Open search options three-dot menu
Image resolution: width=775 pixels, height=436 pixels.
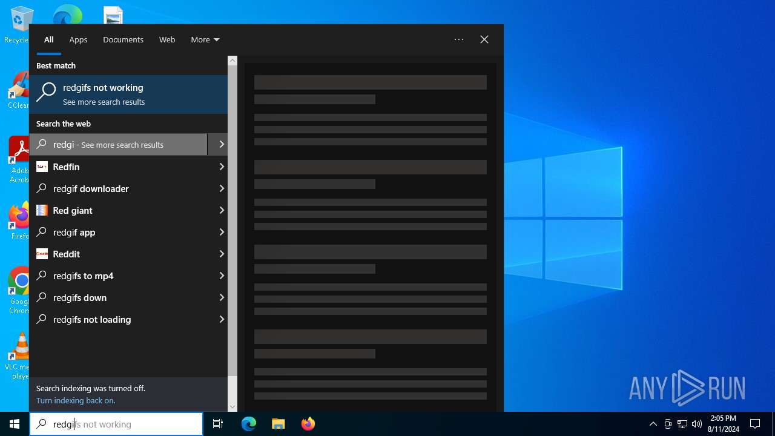coord(459,39)
